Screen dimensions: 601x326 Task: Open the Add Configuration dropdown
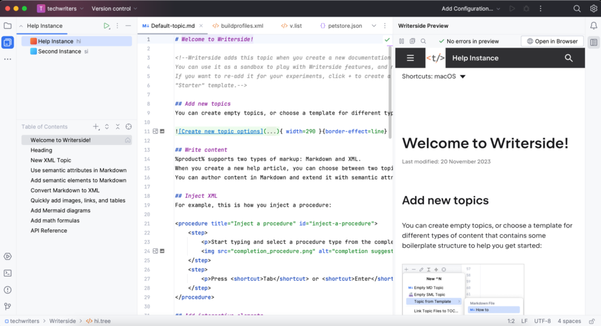pos(471,9)
